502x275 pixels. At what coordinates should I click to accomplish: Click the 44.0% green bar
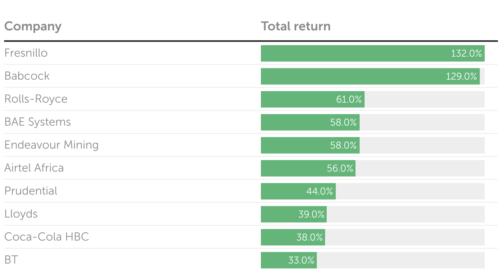tap(298, 191)
